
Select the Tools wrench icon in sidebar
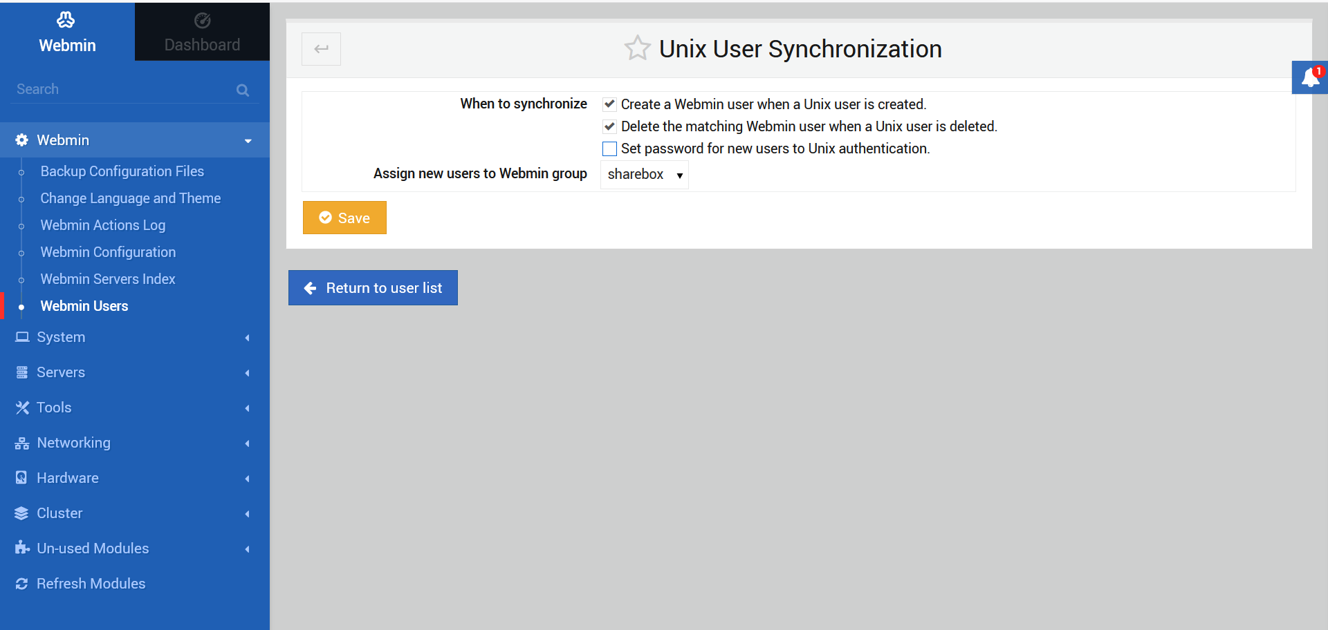pos(22,408)
